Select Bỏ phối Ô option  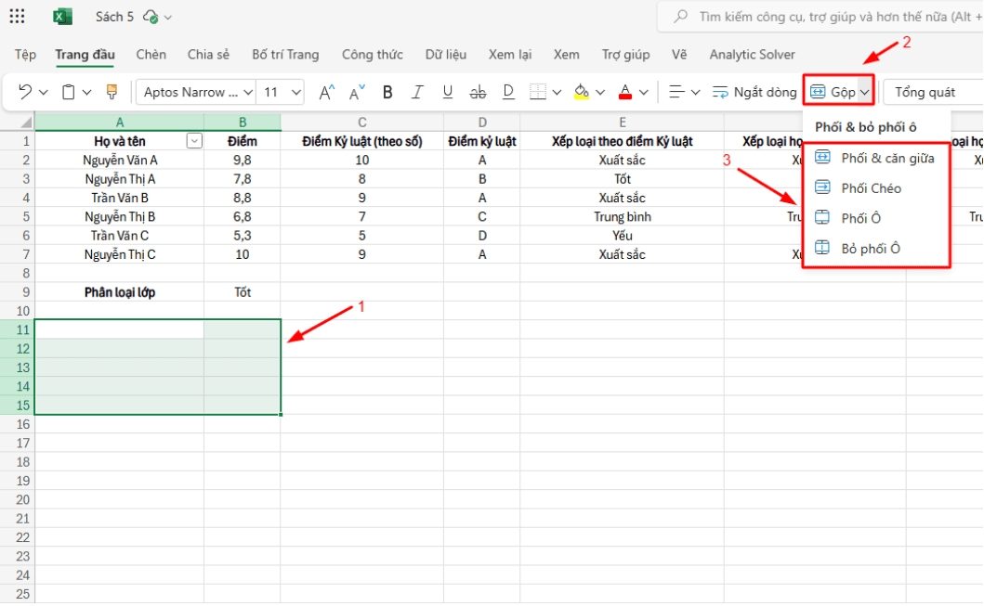(x=876, y=249)
